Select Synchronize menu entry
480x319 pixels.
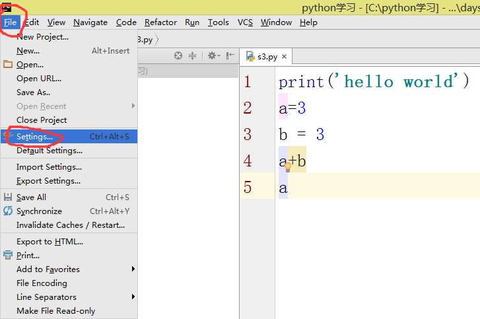click(x=69, y=211)
